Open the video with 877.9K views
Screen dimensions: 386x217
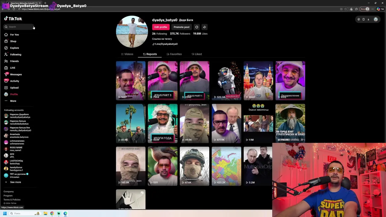tap(226, 123)
